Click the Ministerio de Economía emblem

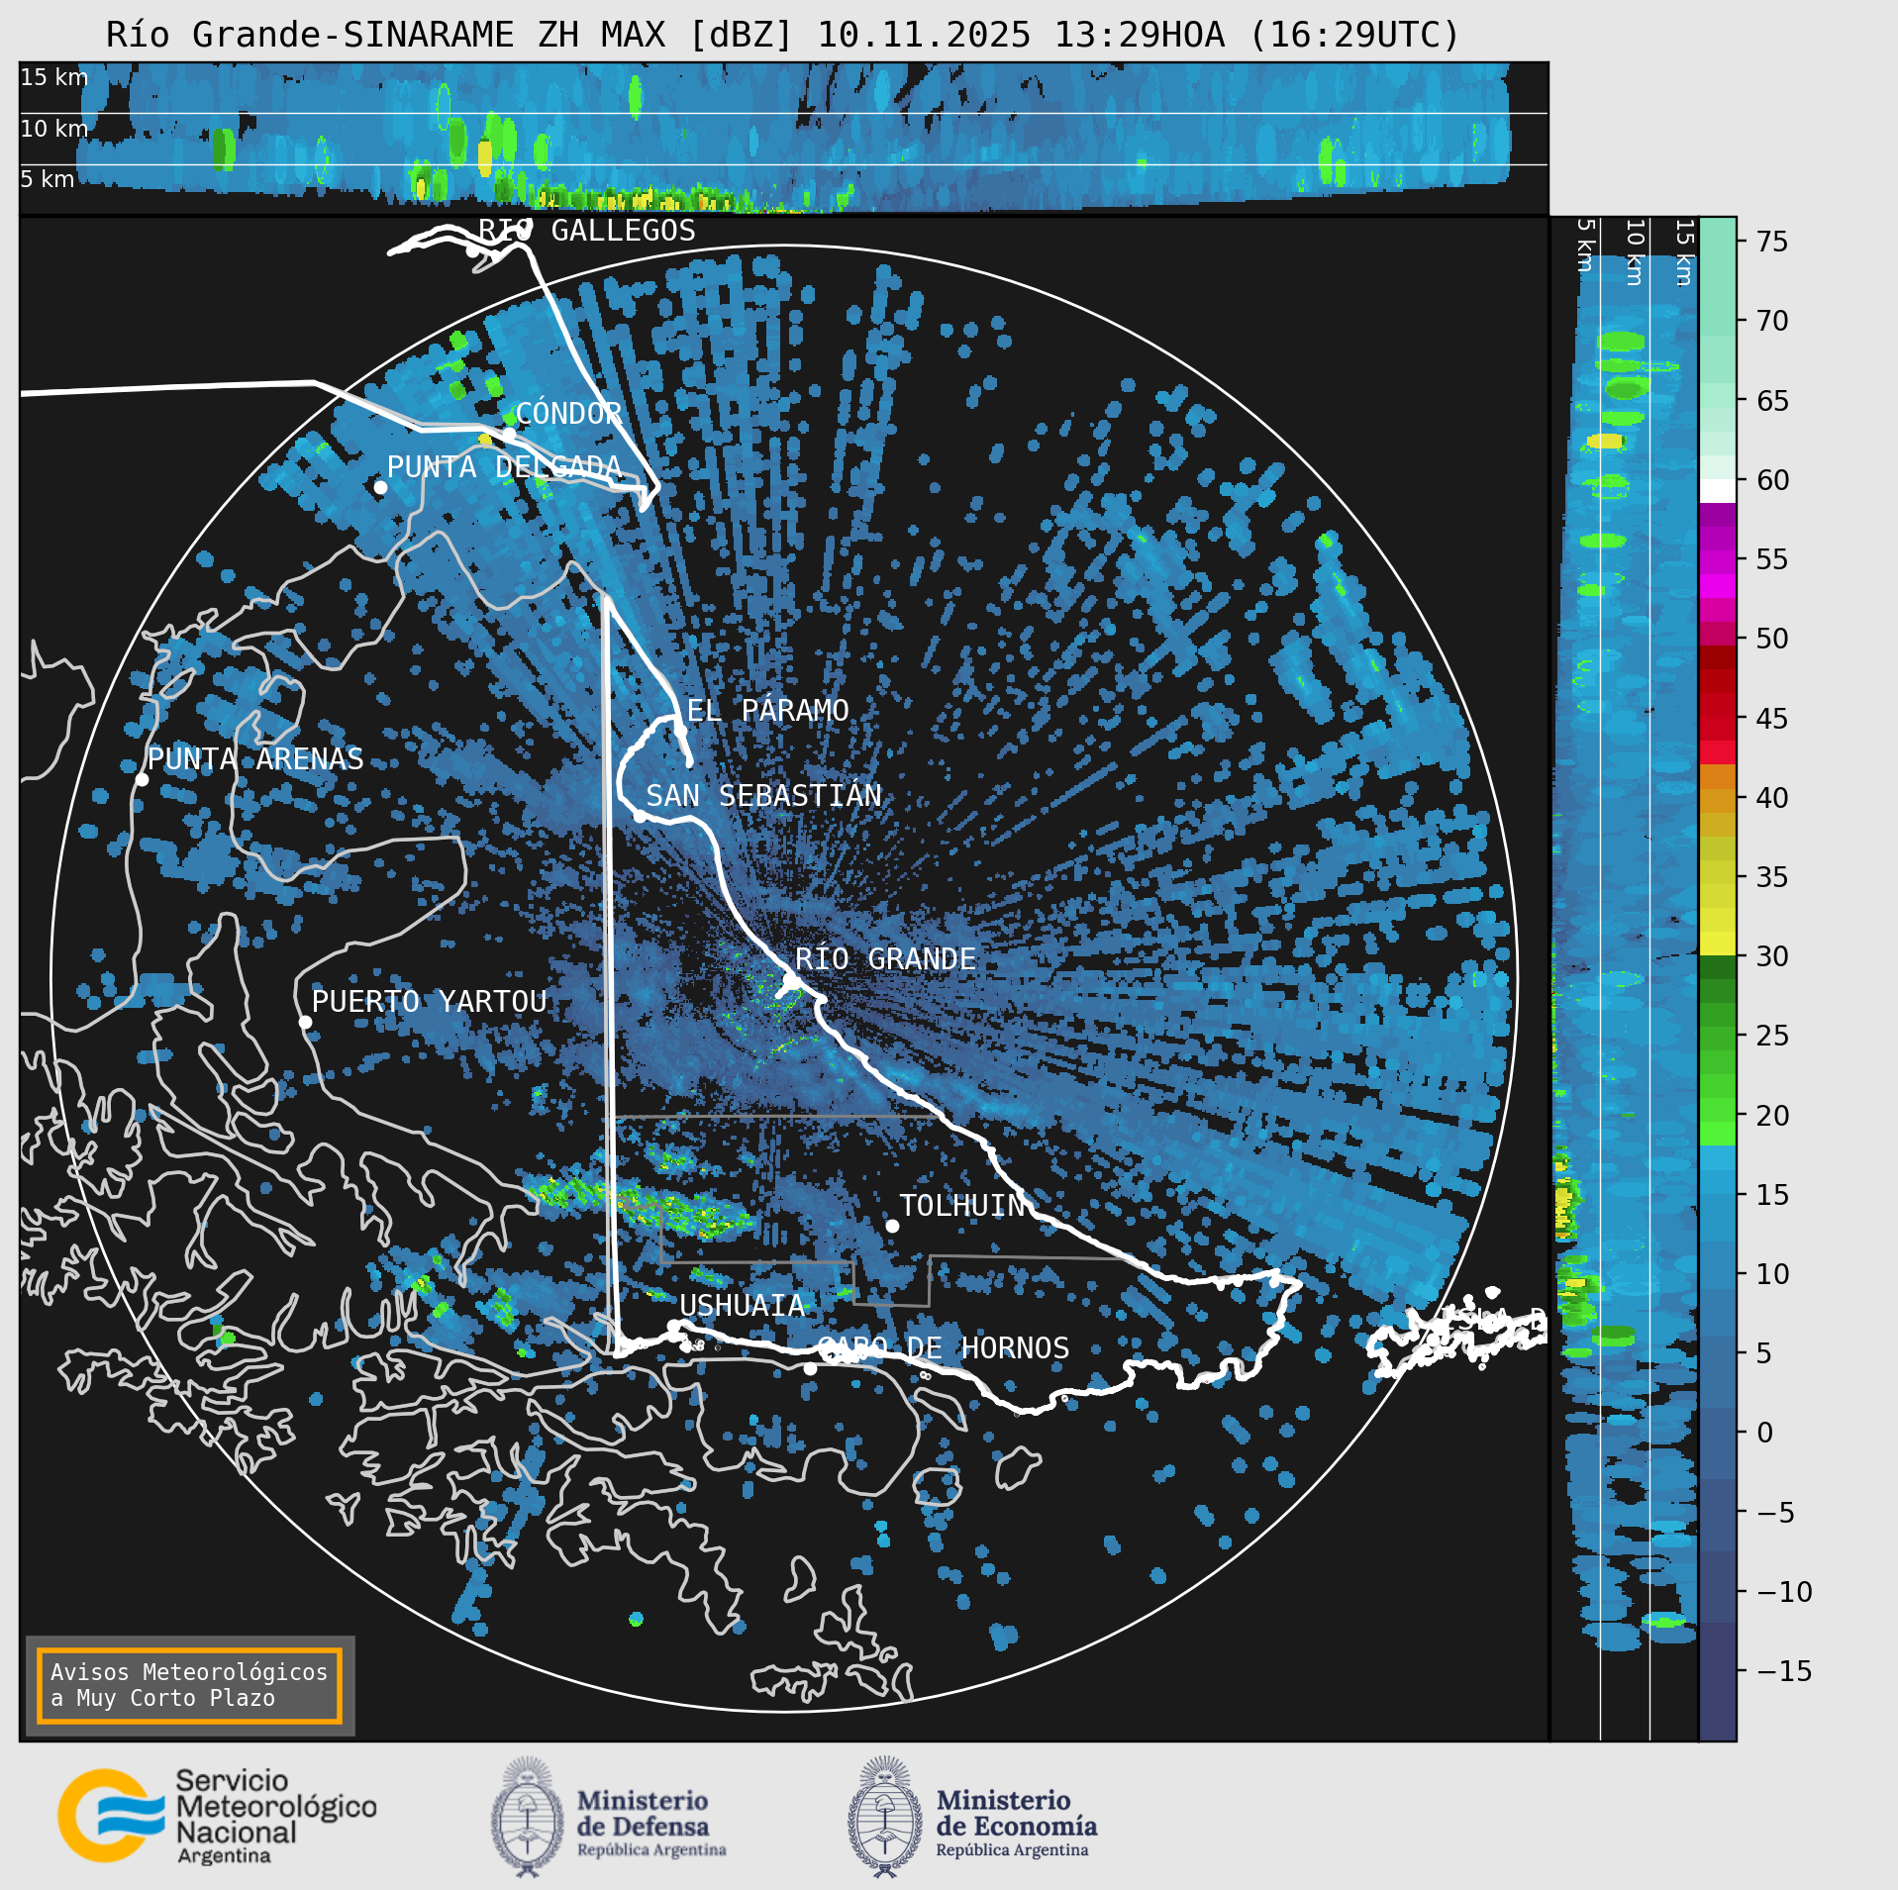[884, 1817]
